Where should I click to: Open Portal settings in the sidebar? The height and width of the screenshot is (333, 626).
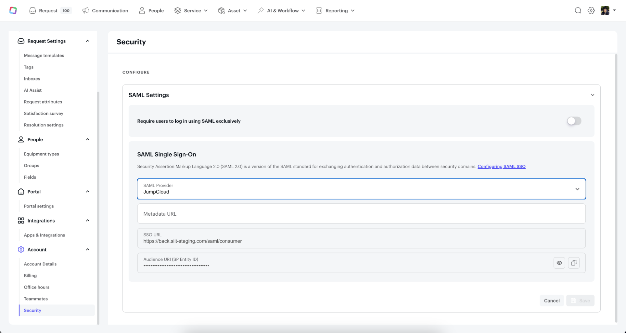[39, 206]
